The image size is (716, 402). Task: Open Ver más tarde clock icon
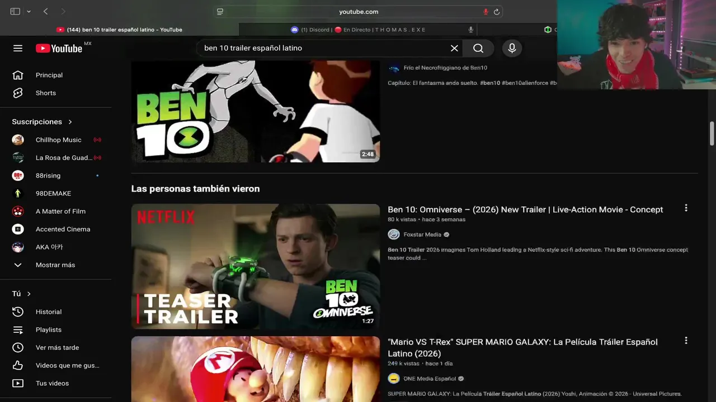coord(18,347)
